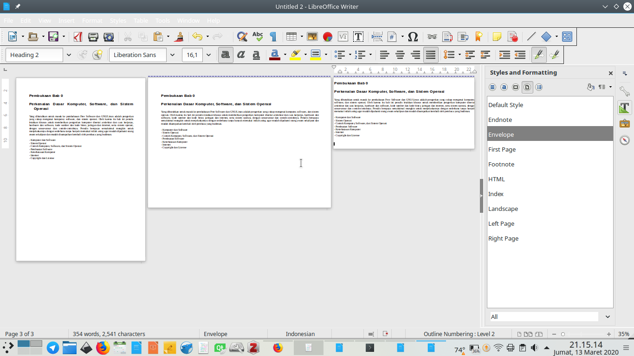The height and width of the screenshot is (356, 634).
Task: Apply the Footnote page style
Action: coord(501,164)
